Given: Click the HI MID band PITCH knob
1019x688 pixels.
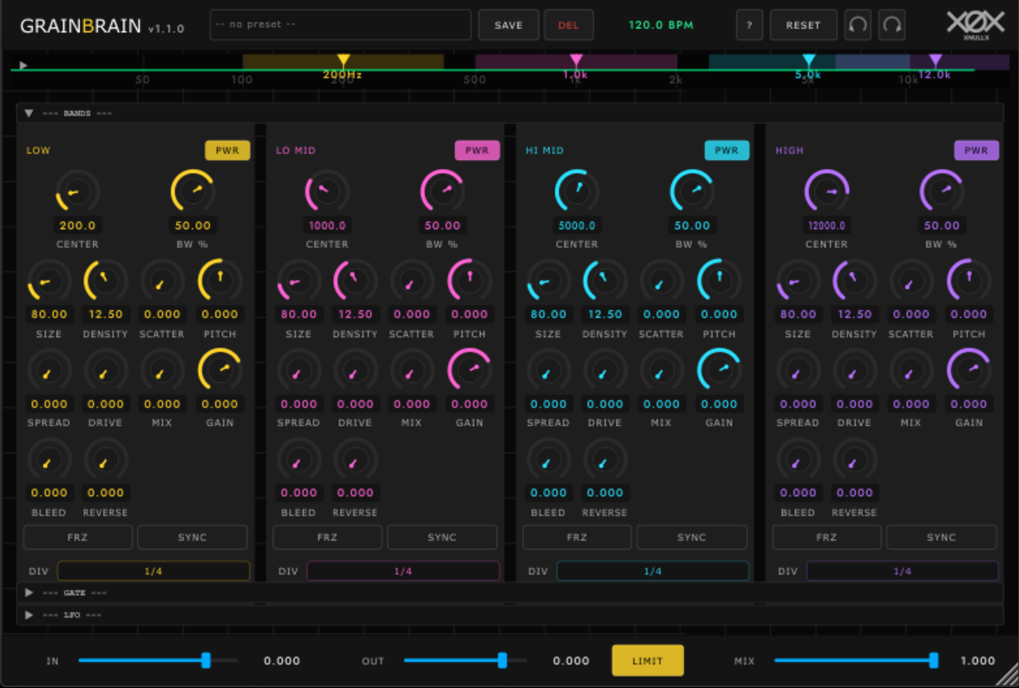Looking at the screenshot, I should click(719, 281).
